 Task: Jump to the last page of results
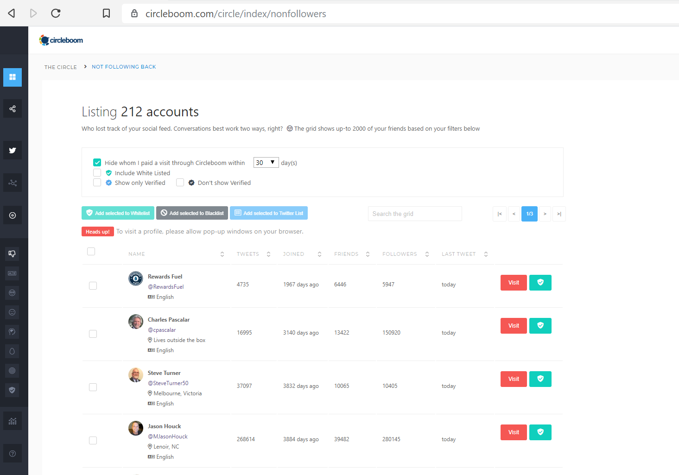[x=559, y=214]
